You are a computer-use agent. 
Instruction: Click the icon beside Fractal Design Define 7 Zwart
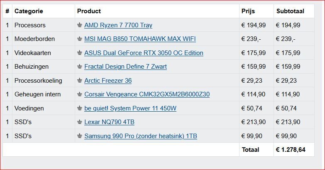point(80,67)
